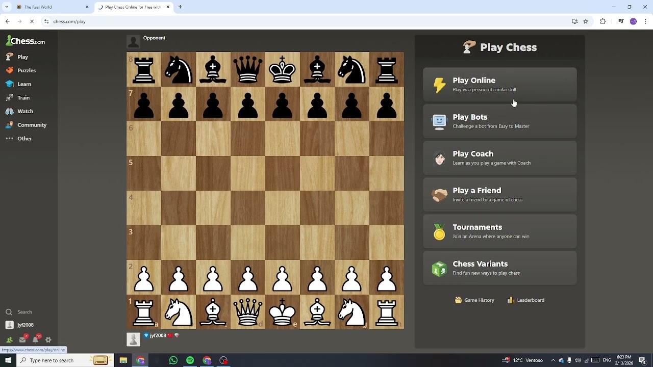Screen dimensions: 653x367
Task: Open the media control icon
Action: coord(621,21)
